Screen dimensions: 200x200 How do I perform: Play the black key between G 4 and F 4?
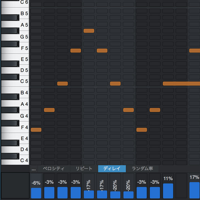tap(10, 123)
